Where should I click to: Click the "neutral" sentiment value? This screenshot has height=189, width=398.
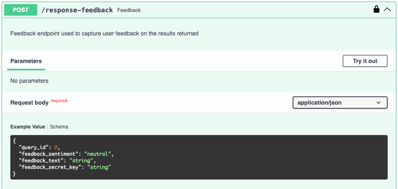click(x=98, y=154)
